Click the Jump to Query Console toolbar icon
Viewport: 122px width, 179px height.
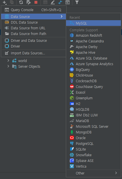tap(68, 2)
